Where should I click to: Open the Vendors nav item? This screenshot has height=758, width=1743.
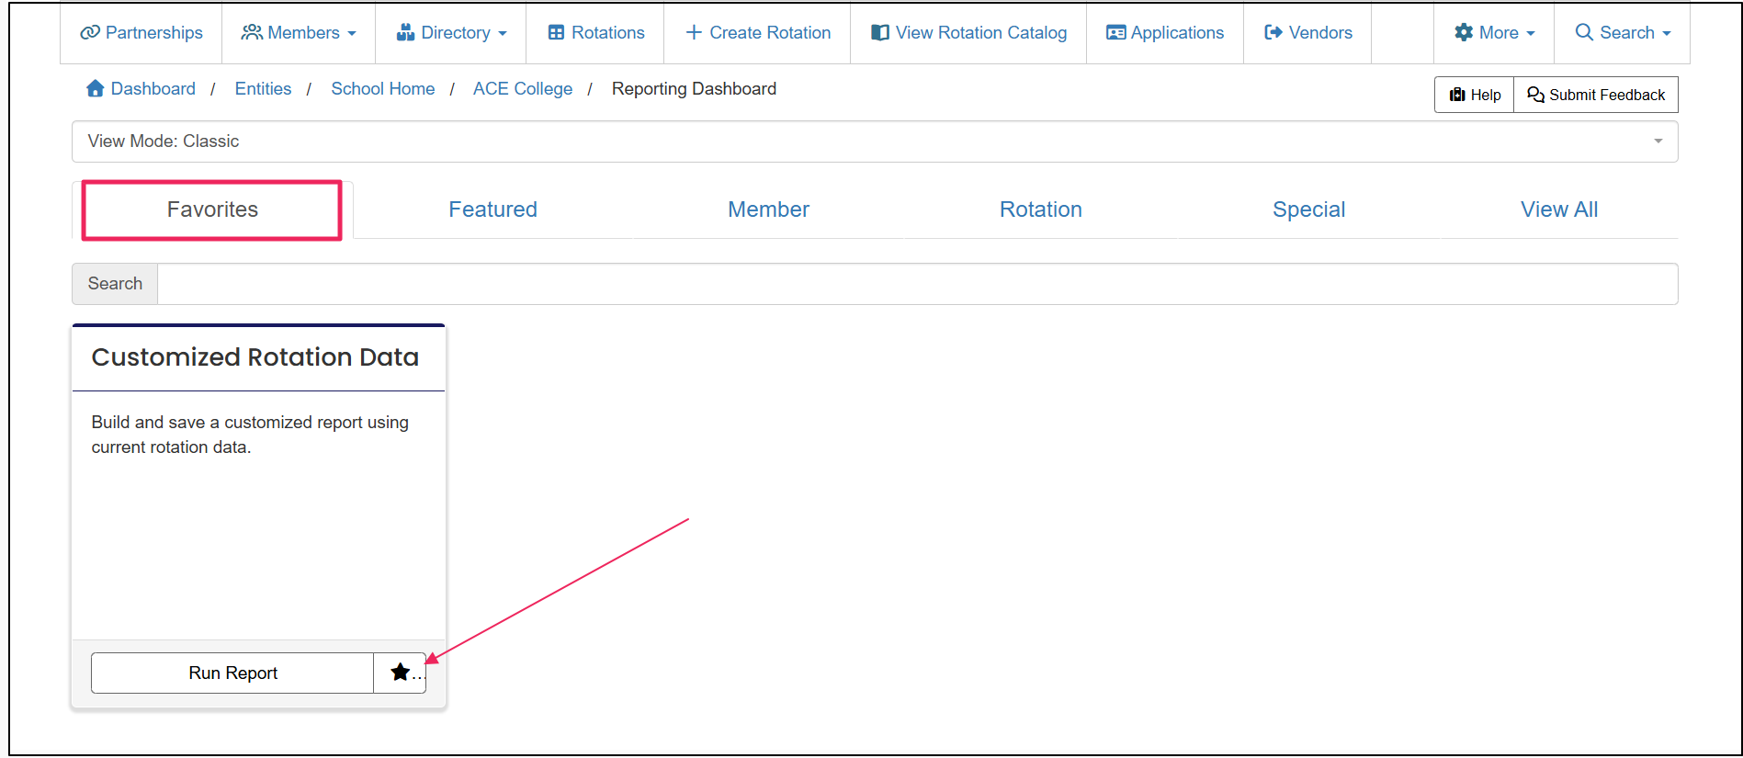1308,33
